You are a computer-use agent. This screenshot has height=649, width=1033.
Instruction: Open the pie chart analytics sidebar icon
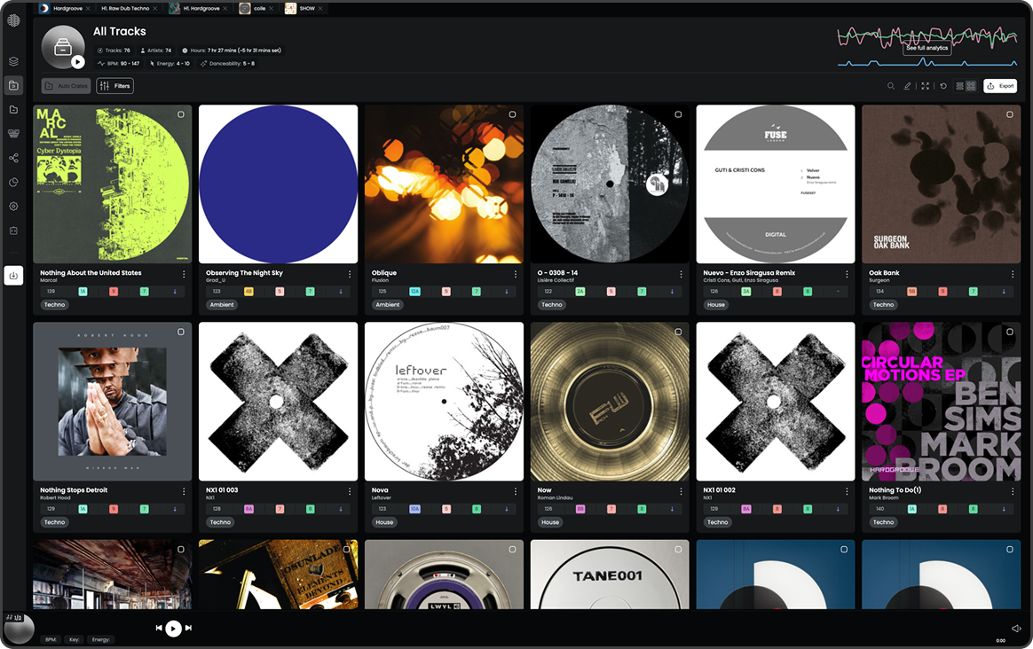13,183
